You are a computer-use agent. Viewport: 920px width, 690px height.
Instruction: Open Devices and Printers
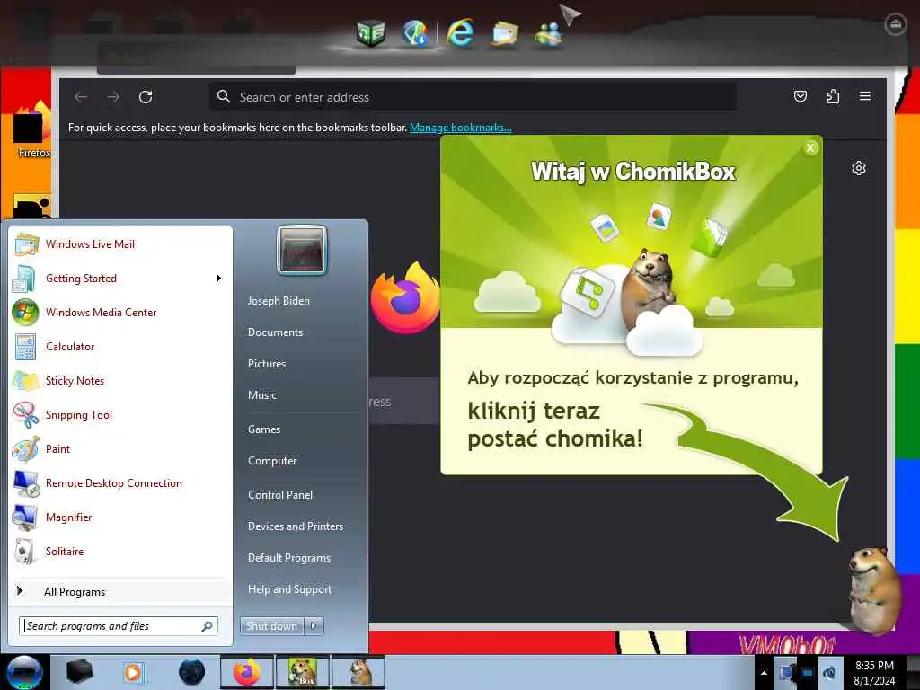point(295,526)
